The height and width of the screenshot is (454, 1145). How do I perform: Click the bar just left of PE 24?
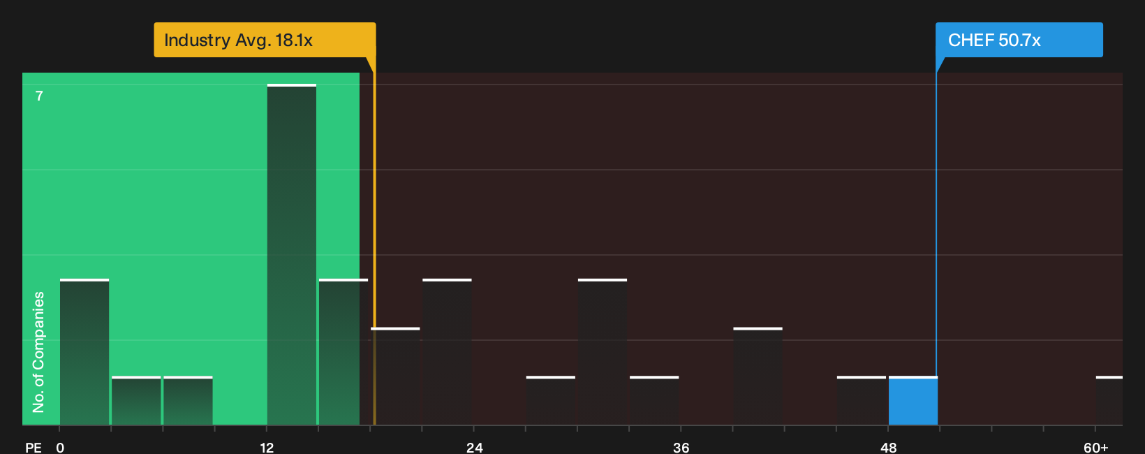(447, 352)
